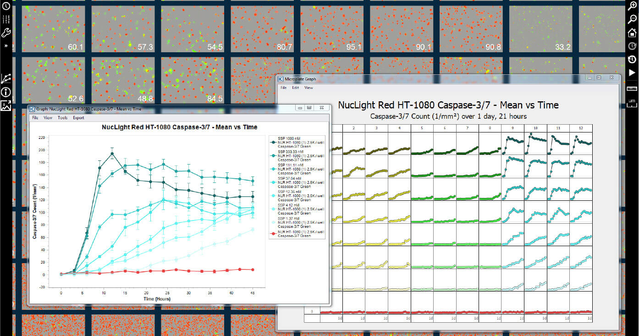This screenshot has height=336, width=639.
Task: Open View menu in Graph window
Action: [x=48, y=118]
